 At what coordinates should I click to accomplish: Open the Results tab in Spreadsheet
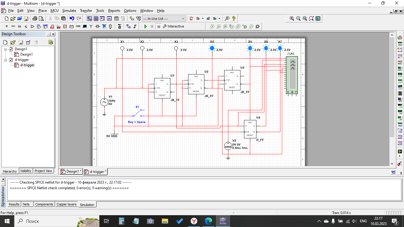tap(14, 204)
